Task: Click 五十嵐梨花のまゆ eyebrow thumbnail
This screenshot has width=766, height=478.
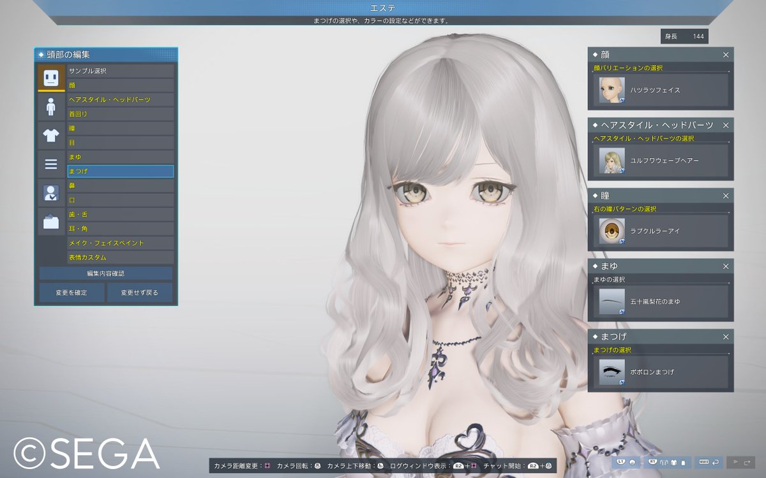Action: [x=612, y=301]
